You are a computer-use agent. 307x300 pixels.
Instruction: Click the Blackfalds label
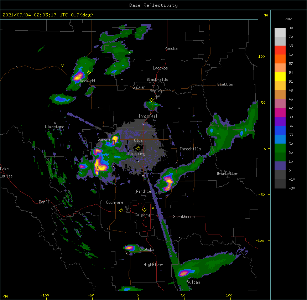click(x=157, y=79)
